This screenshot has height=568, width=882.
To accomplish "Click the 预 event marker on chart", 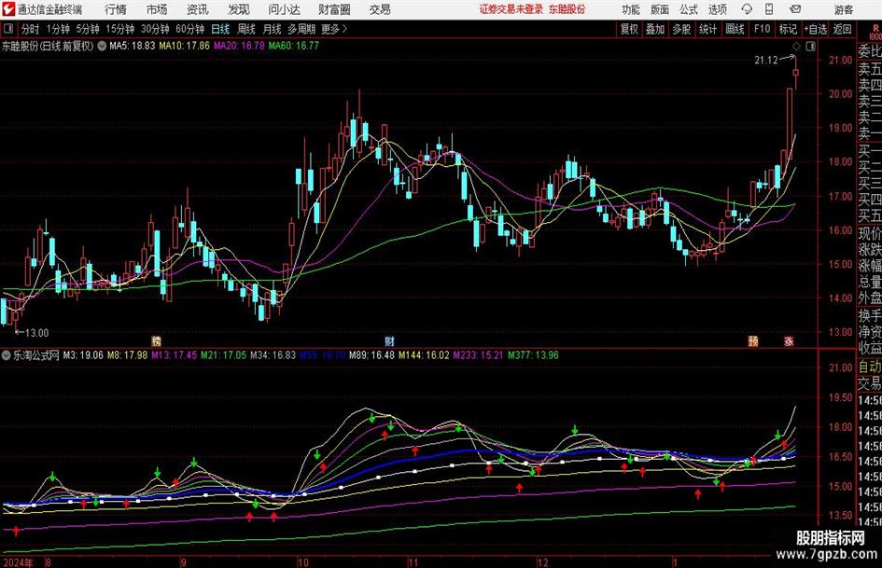I will [752, 340].
